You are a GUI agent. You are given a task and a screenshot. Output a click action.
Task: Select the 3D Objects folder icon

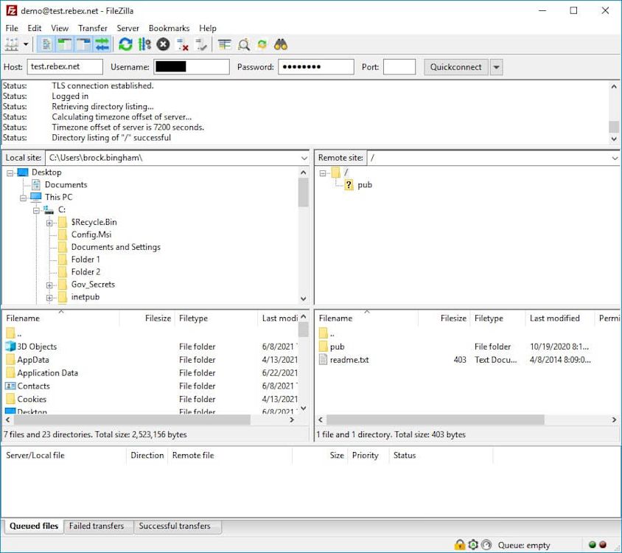click(x=10, y=346)
